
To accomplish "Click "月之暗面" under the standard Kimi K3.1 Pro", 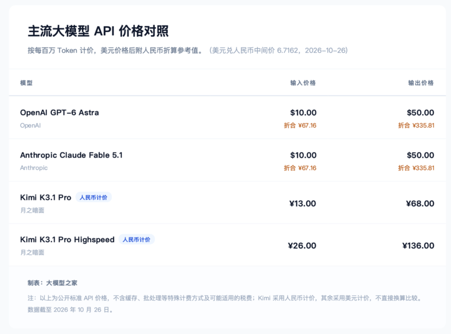I will click(32, 210).
